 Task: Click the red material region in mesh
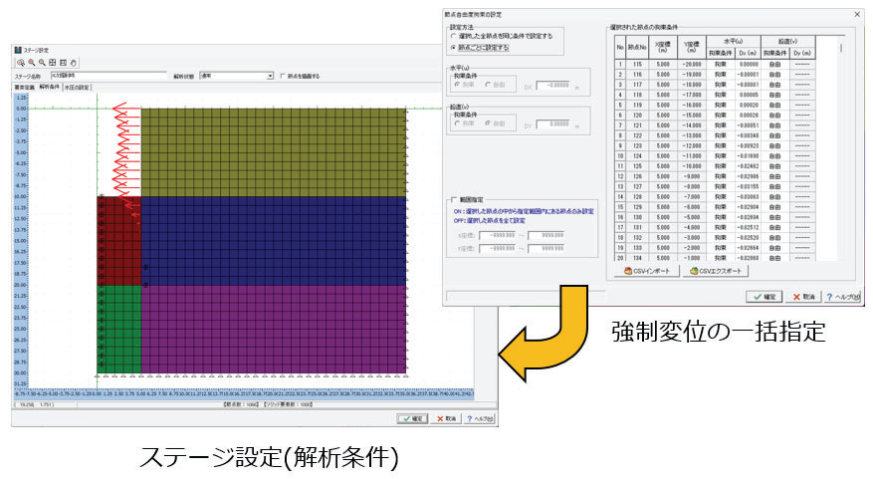click(x=117, y=239)
